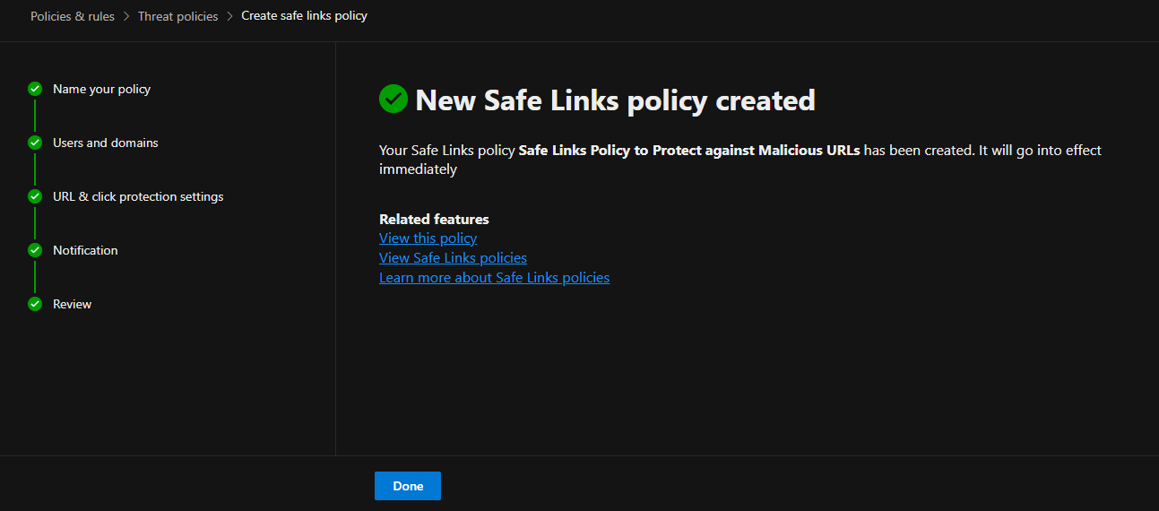Click large success checkmark in the heading
The image size is (1159, 511).
(x=394, y=100)
